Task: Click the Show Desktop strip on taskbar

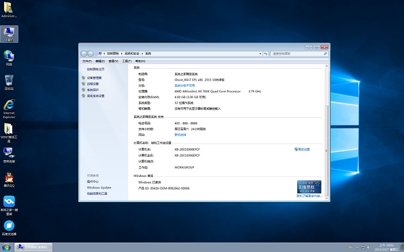Action: pos(402,247)
